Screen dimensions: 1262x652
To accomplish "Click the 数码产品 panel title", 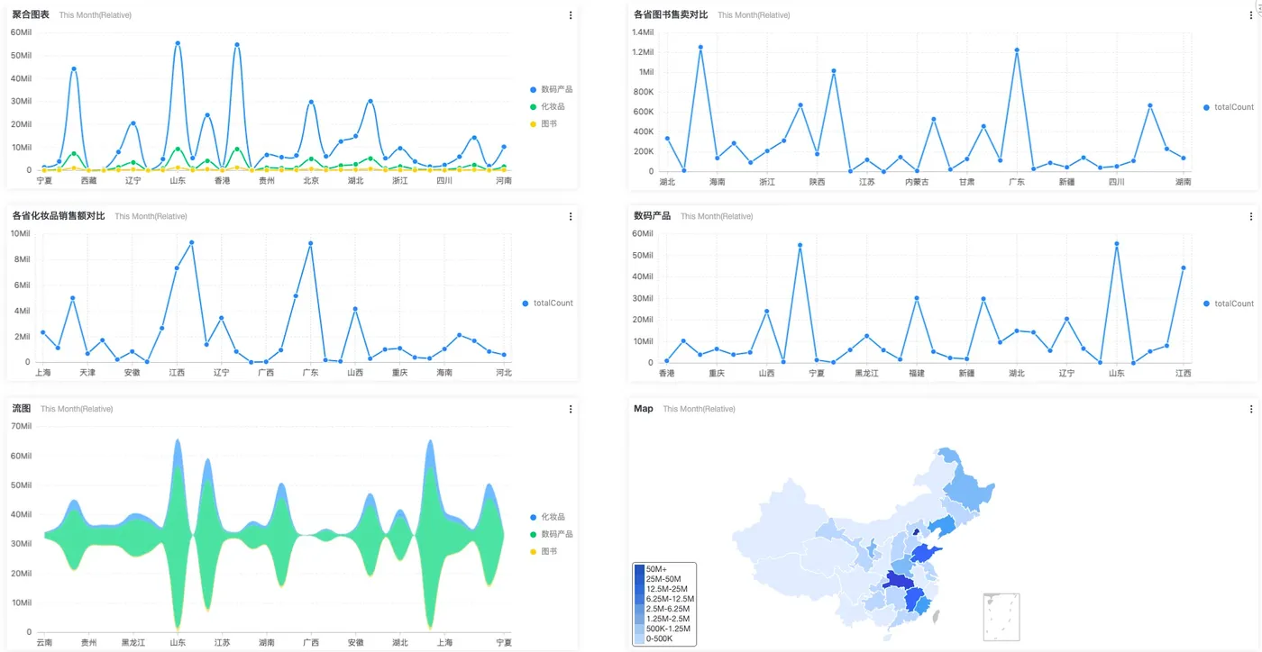I will click(652, 216).
